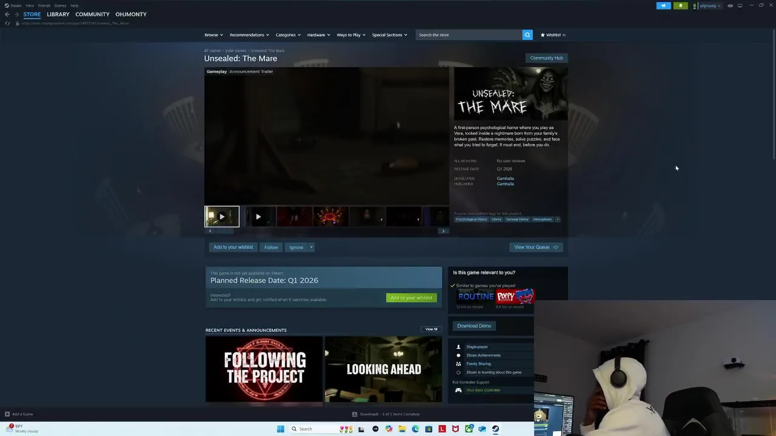Go back with the Steam back arrow
Viewport: 776px width, 436px height.
click(x=7, y=15)
